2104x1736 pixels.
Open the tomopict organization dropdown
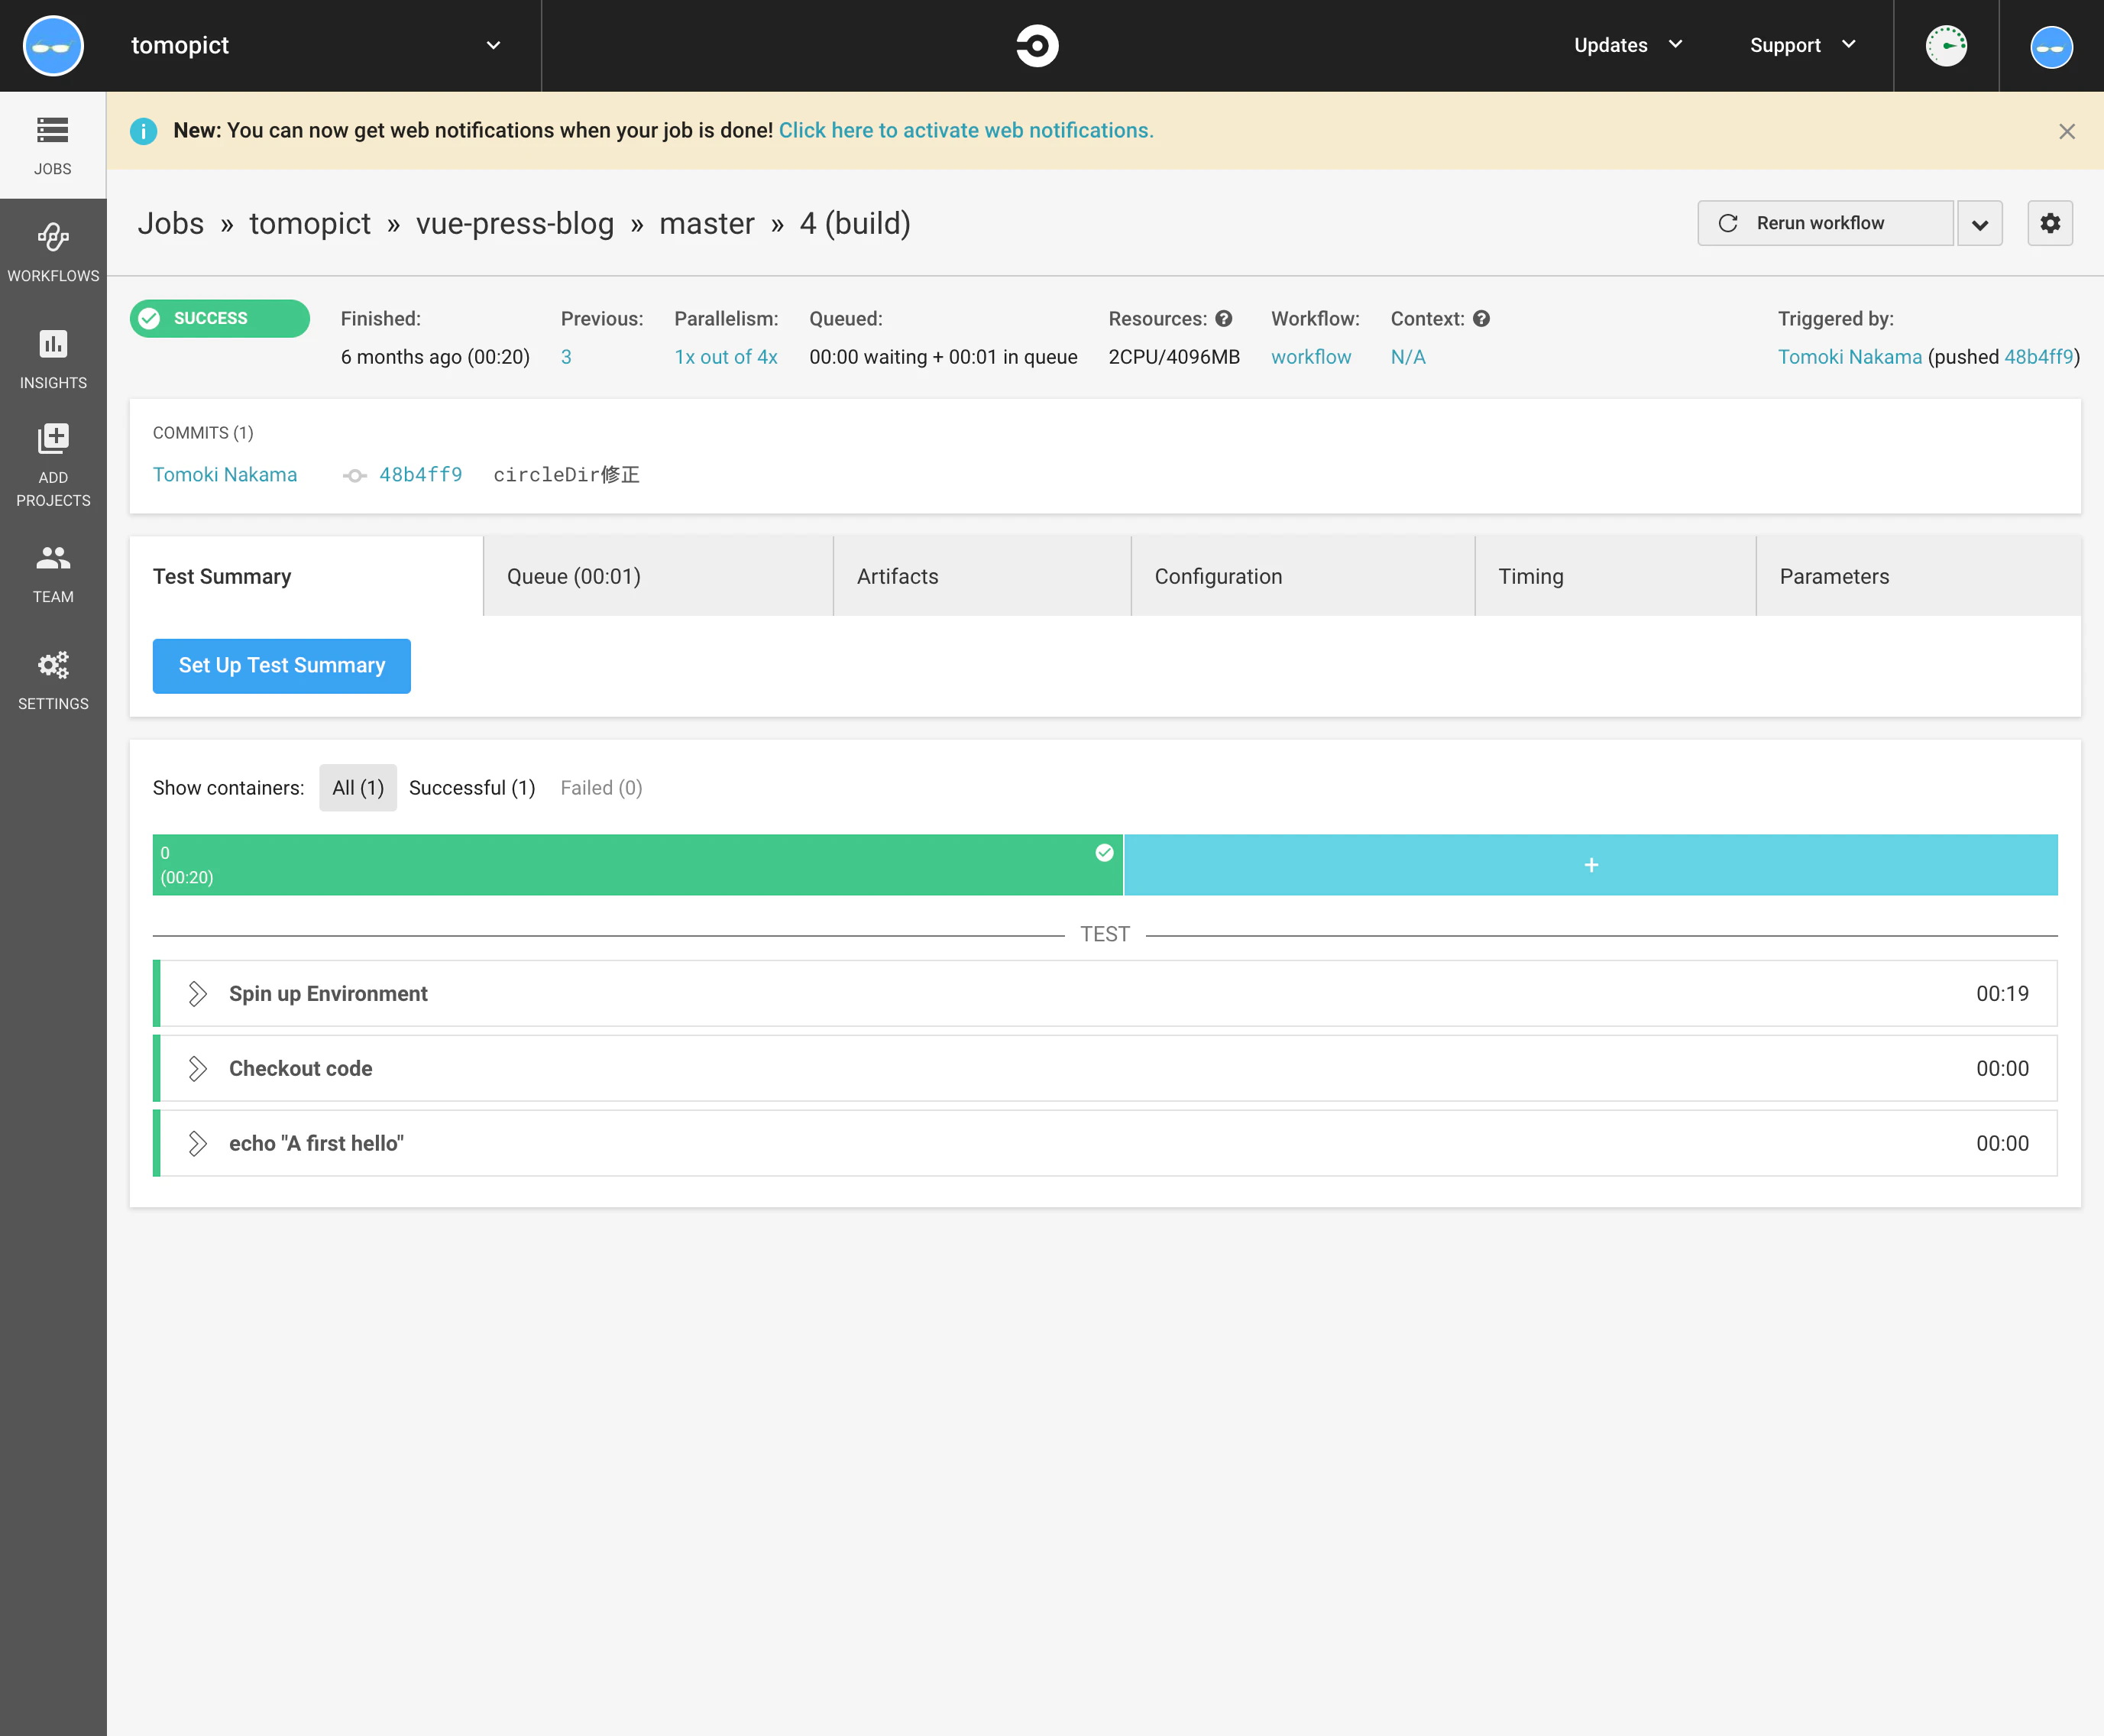click(x=493, y=45)
